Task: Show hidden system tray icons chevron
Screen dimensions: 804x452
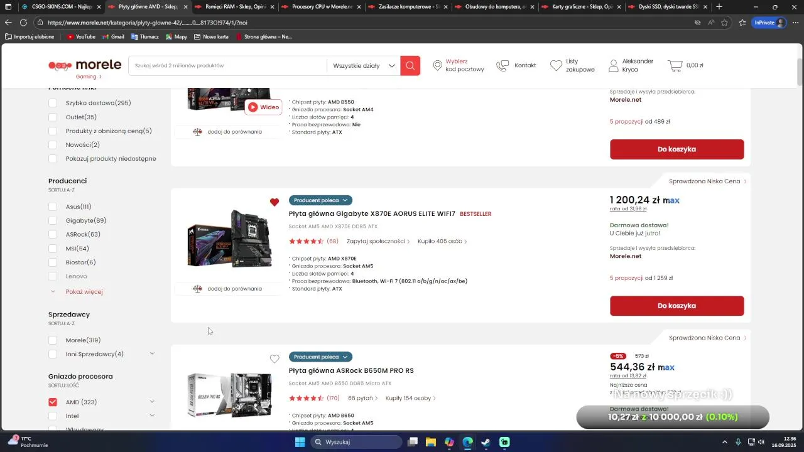Action: point(724,442)
